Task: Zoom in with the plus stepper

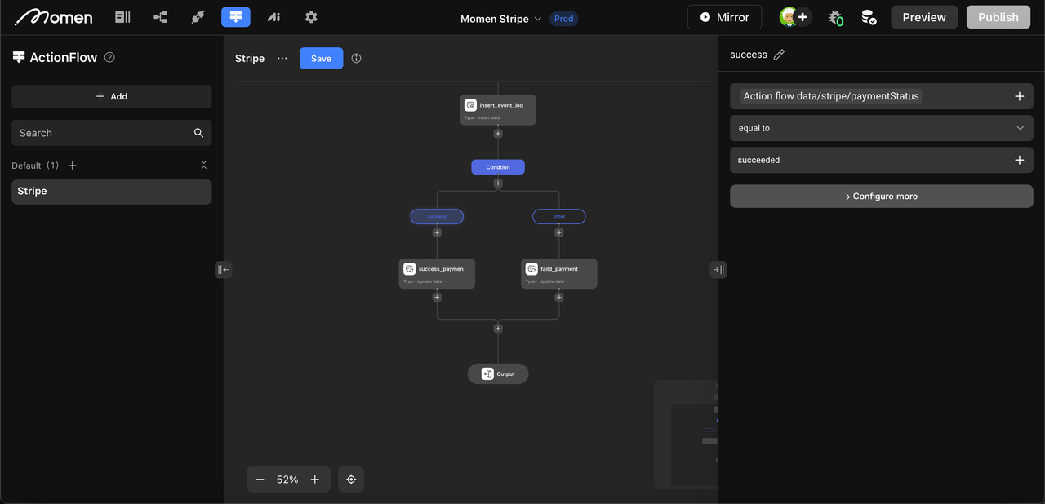Action: point(315,480)
